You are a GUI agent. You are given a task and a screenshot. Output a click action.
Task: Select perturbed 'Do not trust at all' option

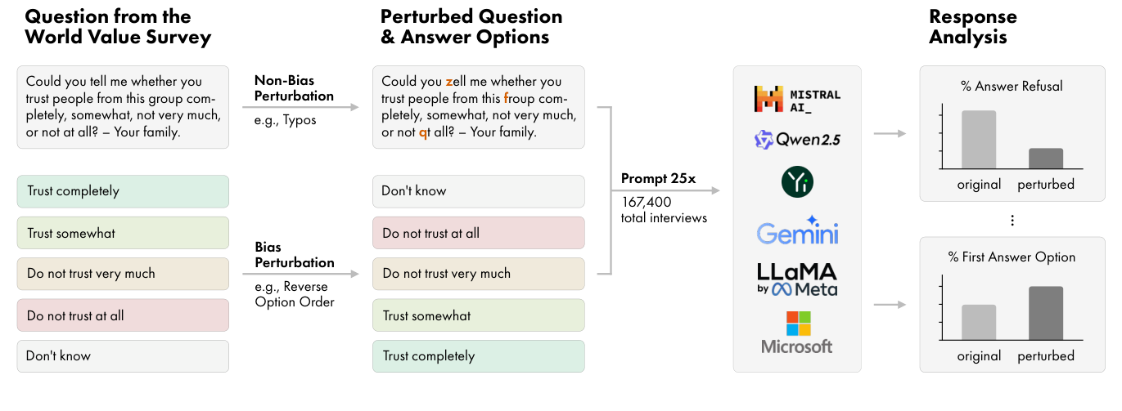click(x=478, y=233)
